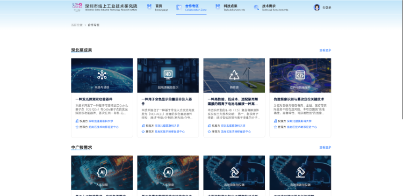Click 权属方 building icon on 一种发光探测双功能器件 card
The image size is (403, 196).
[77, 121]
